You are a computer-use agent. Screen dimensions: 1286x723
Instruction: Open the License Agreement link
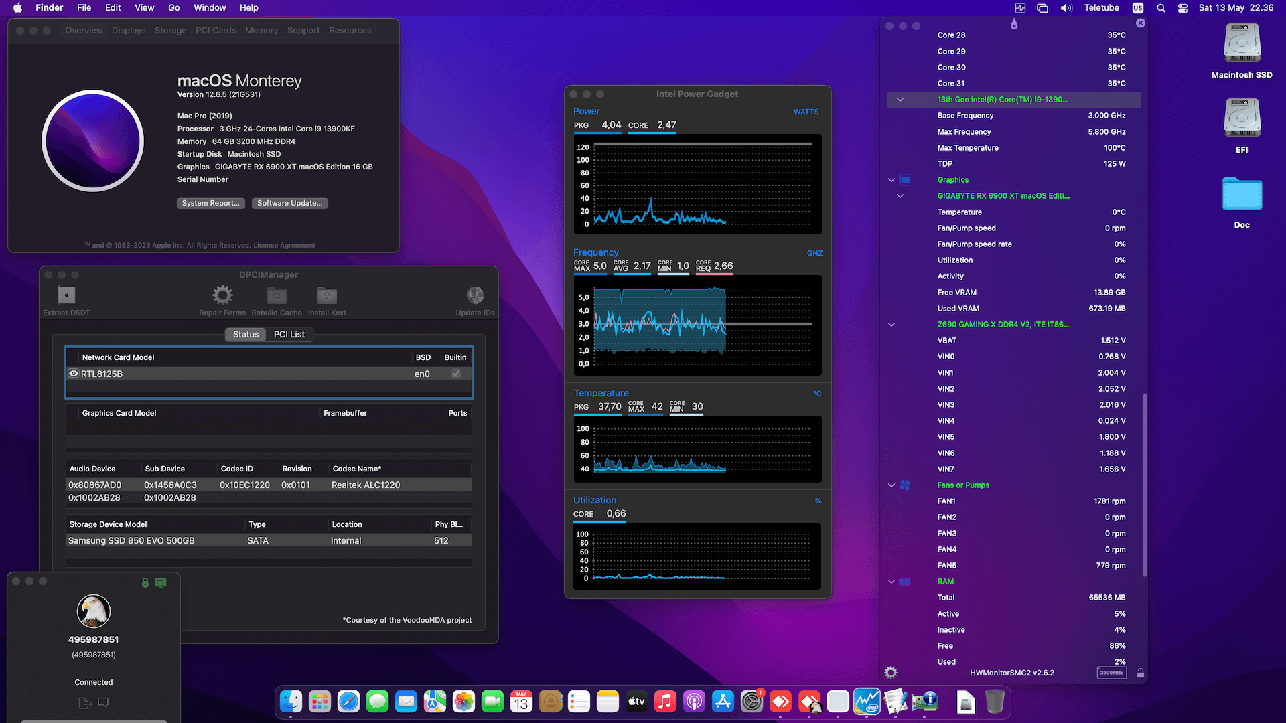[x=284, y=246]
